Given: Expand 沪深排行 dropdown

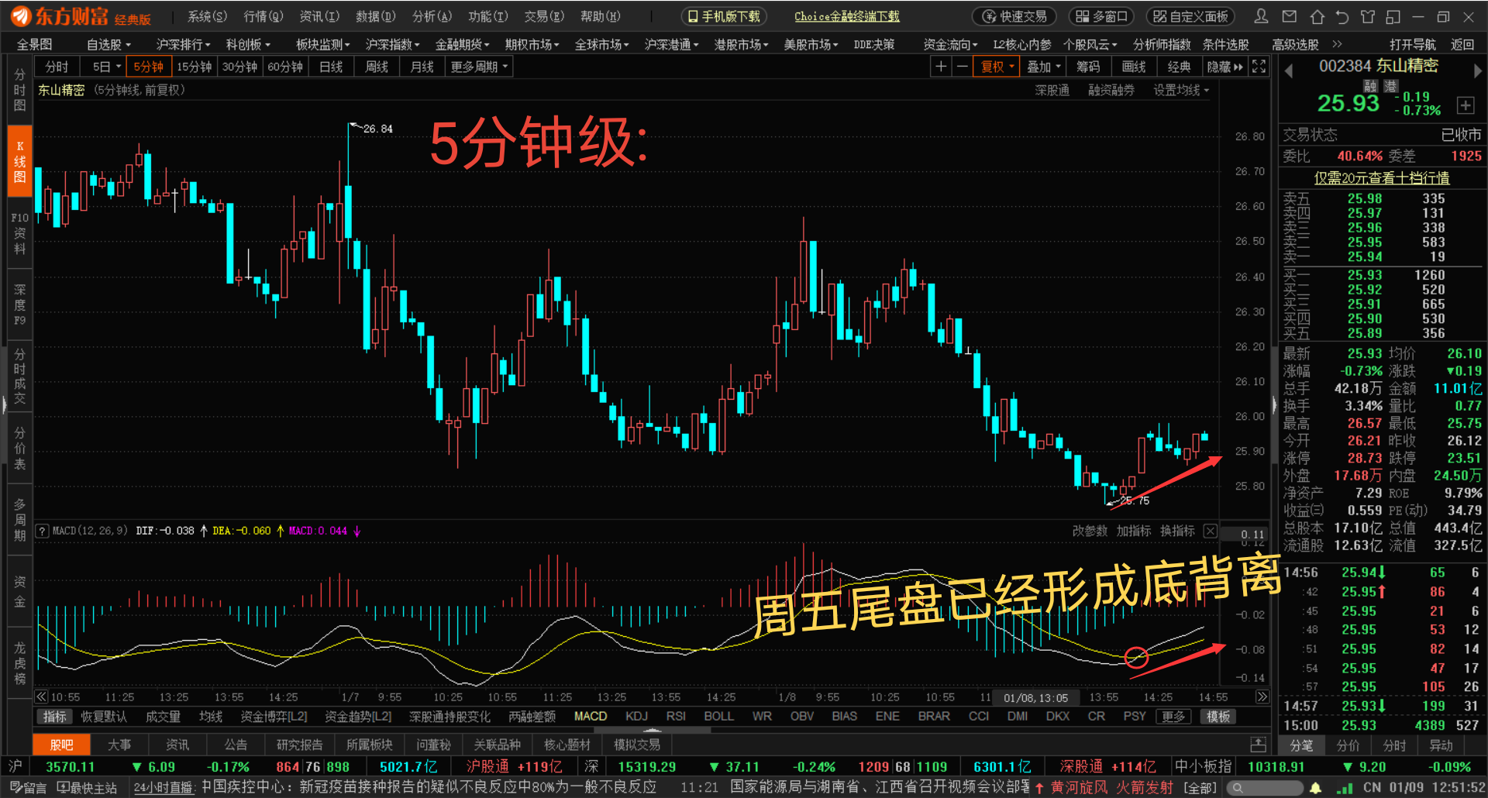Looking at the screenshot, I should click(x=183, y=44).
